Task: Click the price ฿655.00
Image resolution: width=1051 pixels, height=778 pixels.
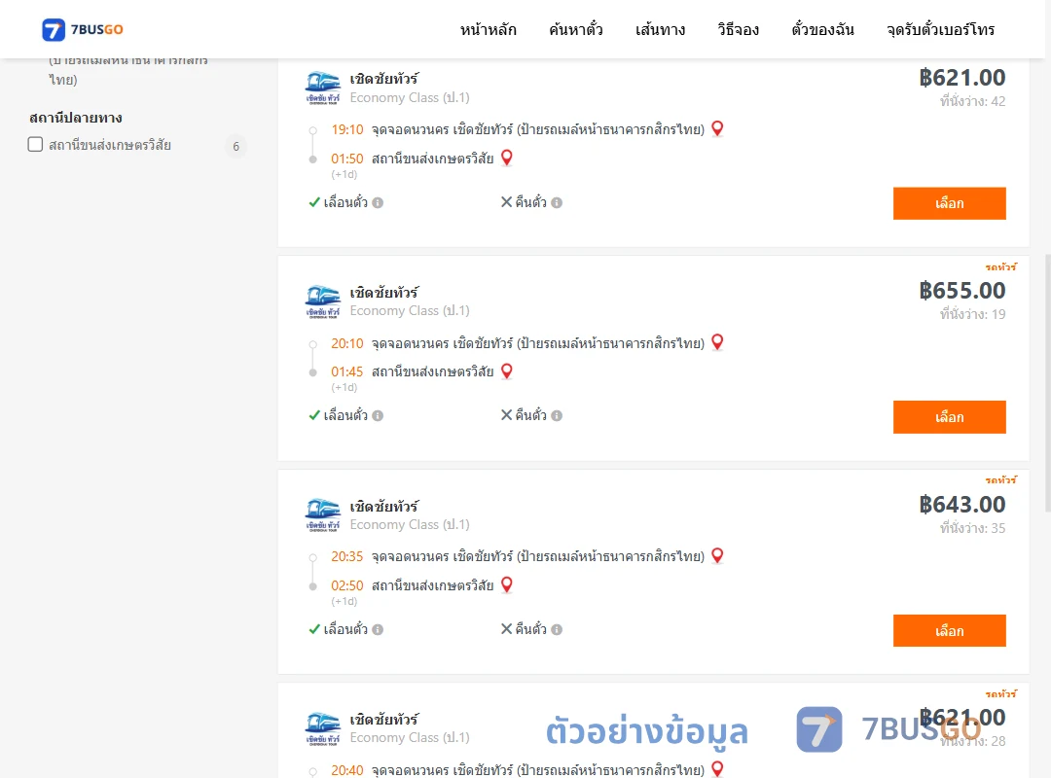Action: (x=962, y=291)
